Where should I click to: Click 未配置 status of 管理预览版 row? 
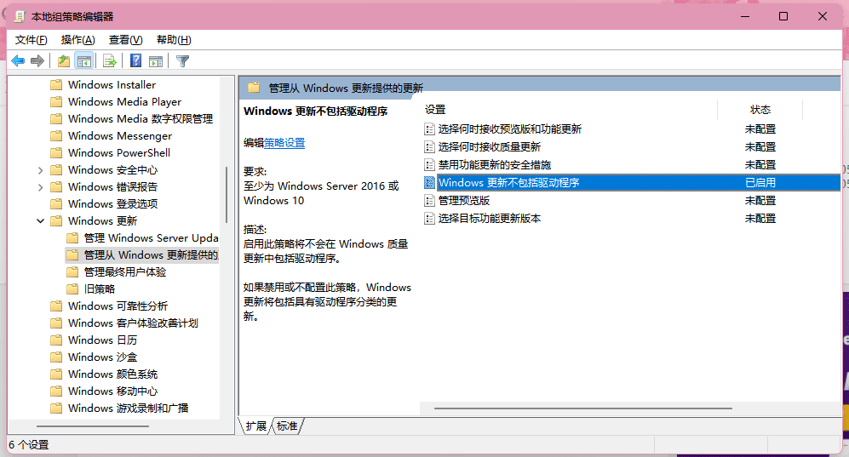point(760,201)
